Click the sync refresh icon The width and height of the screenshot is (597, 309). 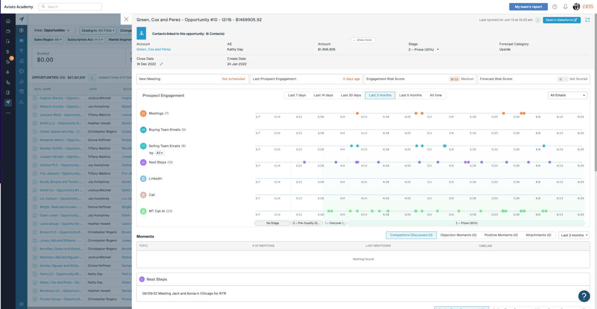point(538,20)
